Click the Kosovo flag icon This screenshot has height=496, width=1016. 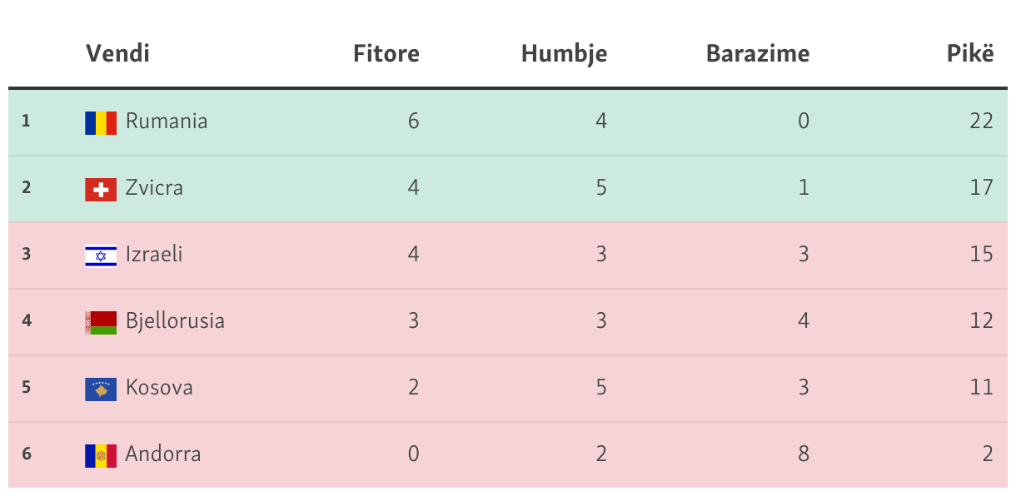[100, 389]
